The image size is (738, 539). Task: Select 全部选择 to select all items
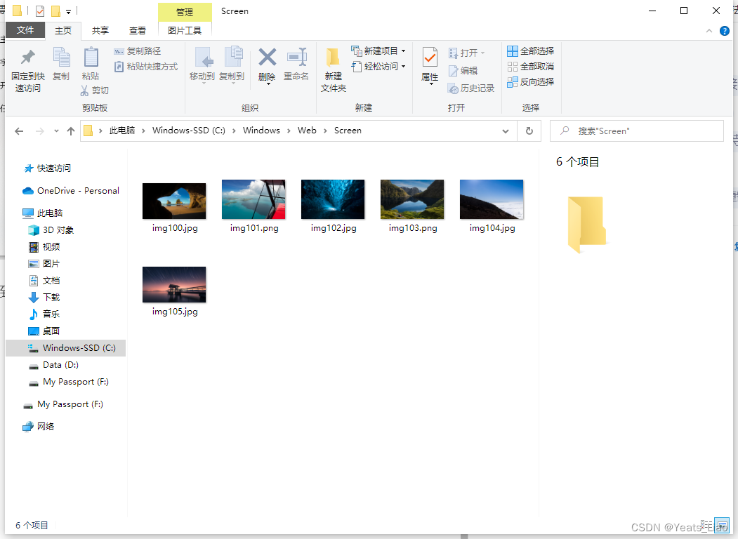(x=530, y=51)
